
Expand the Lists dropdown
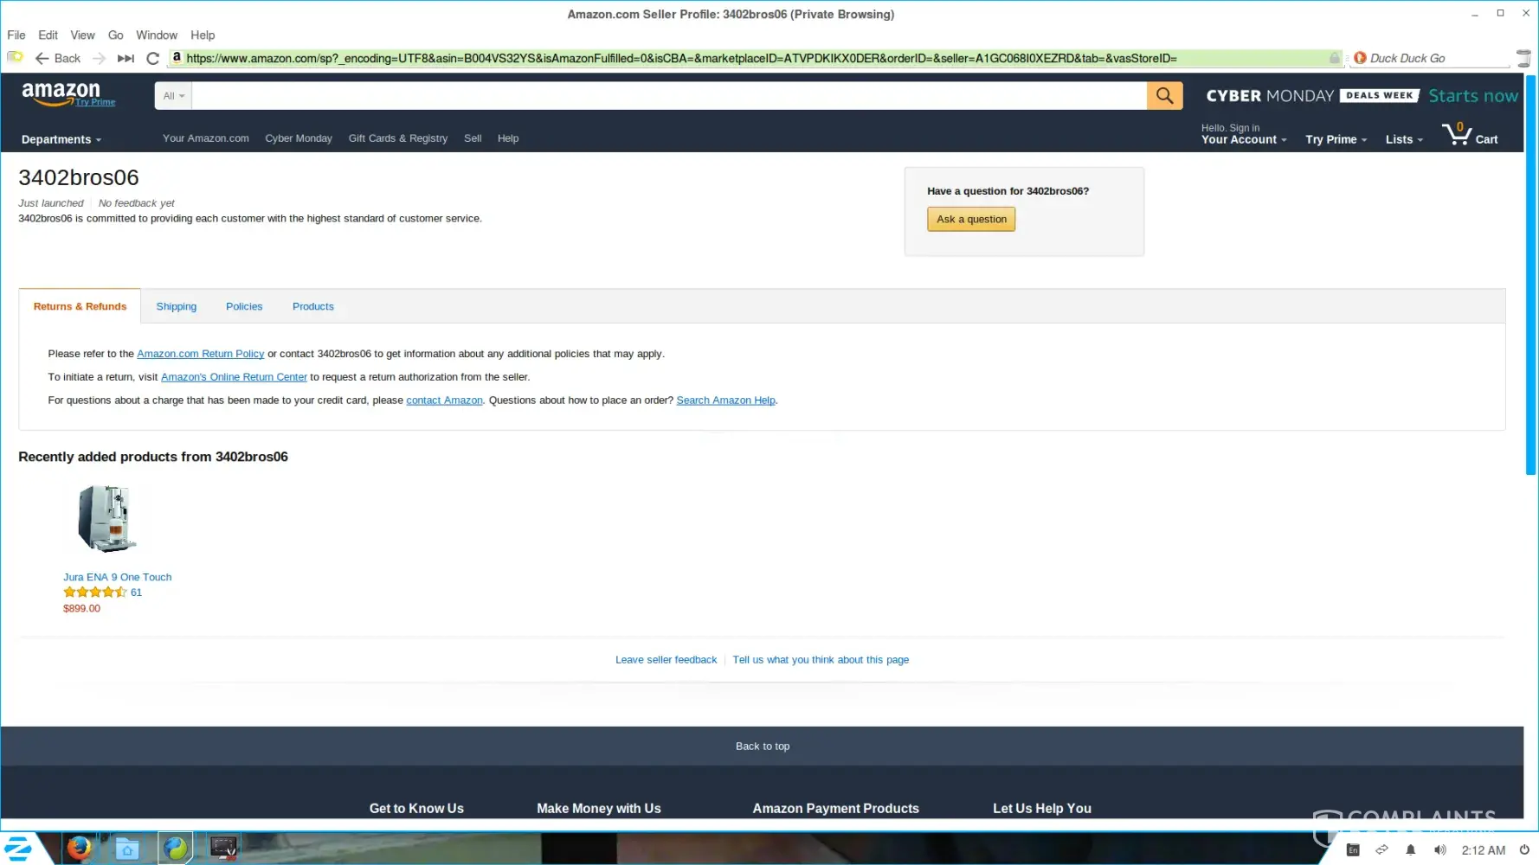[x=1404, y=139]
